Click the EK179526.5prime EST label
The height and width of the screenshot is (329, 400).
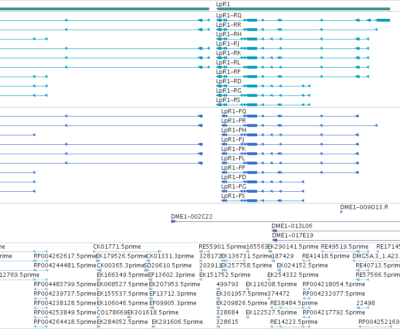coord(121,256)
